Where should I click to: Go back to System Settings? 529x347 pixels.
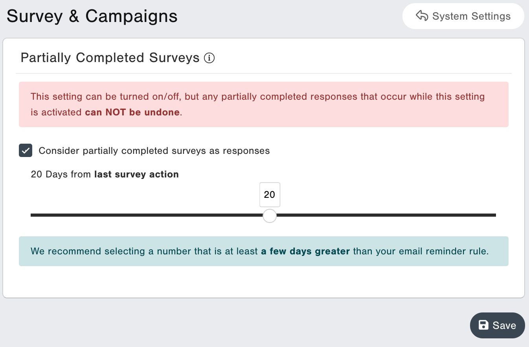[463, 16]
